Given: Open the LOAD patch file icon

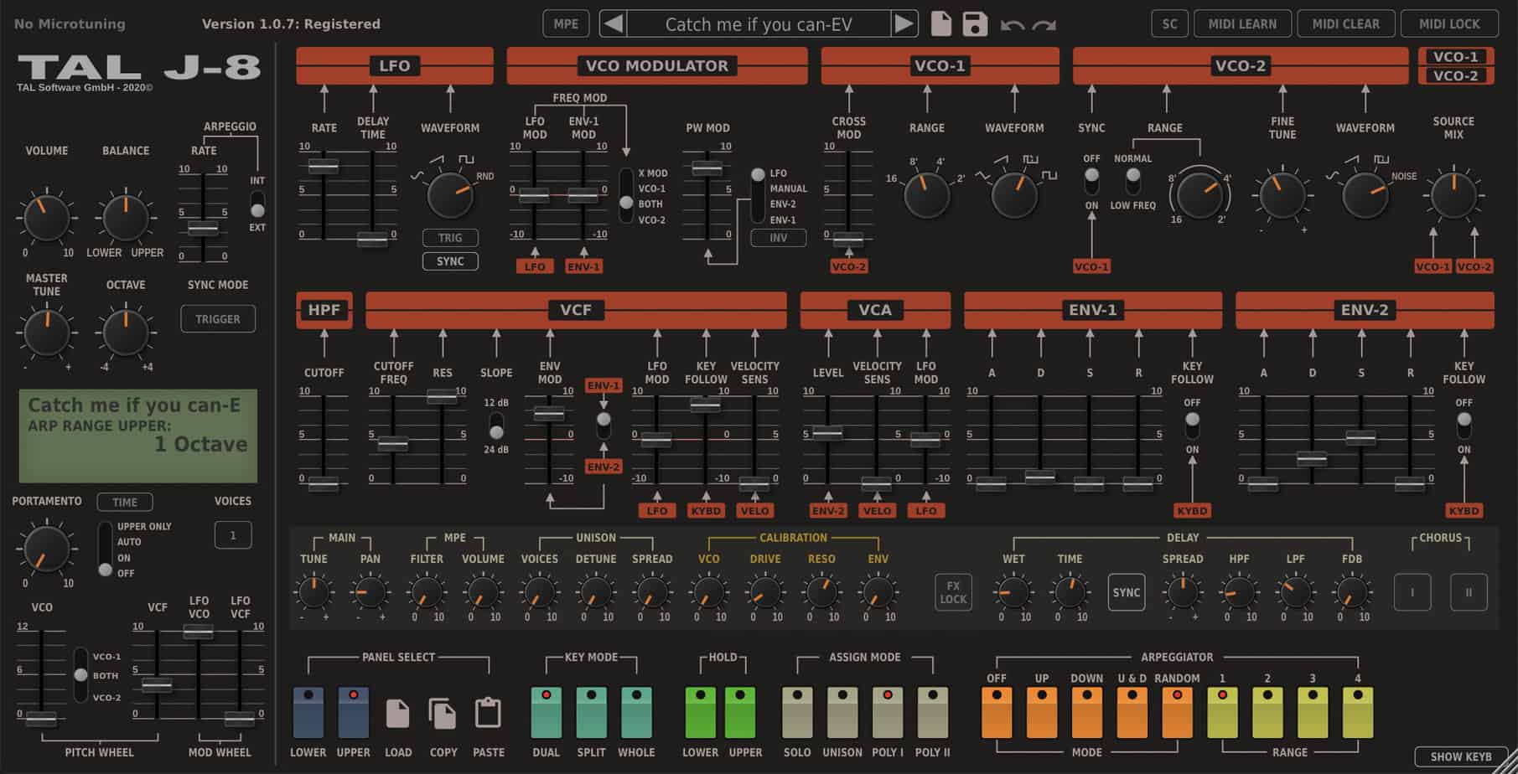Looking at the screenshot, I should (398, 714).
